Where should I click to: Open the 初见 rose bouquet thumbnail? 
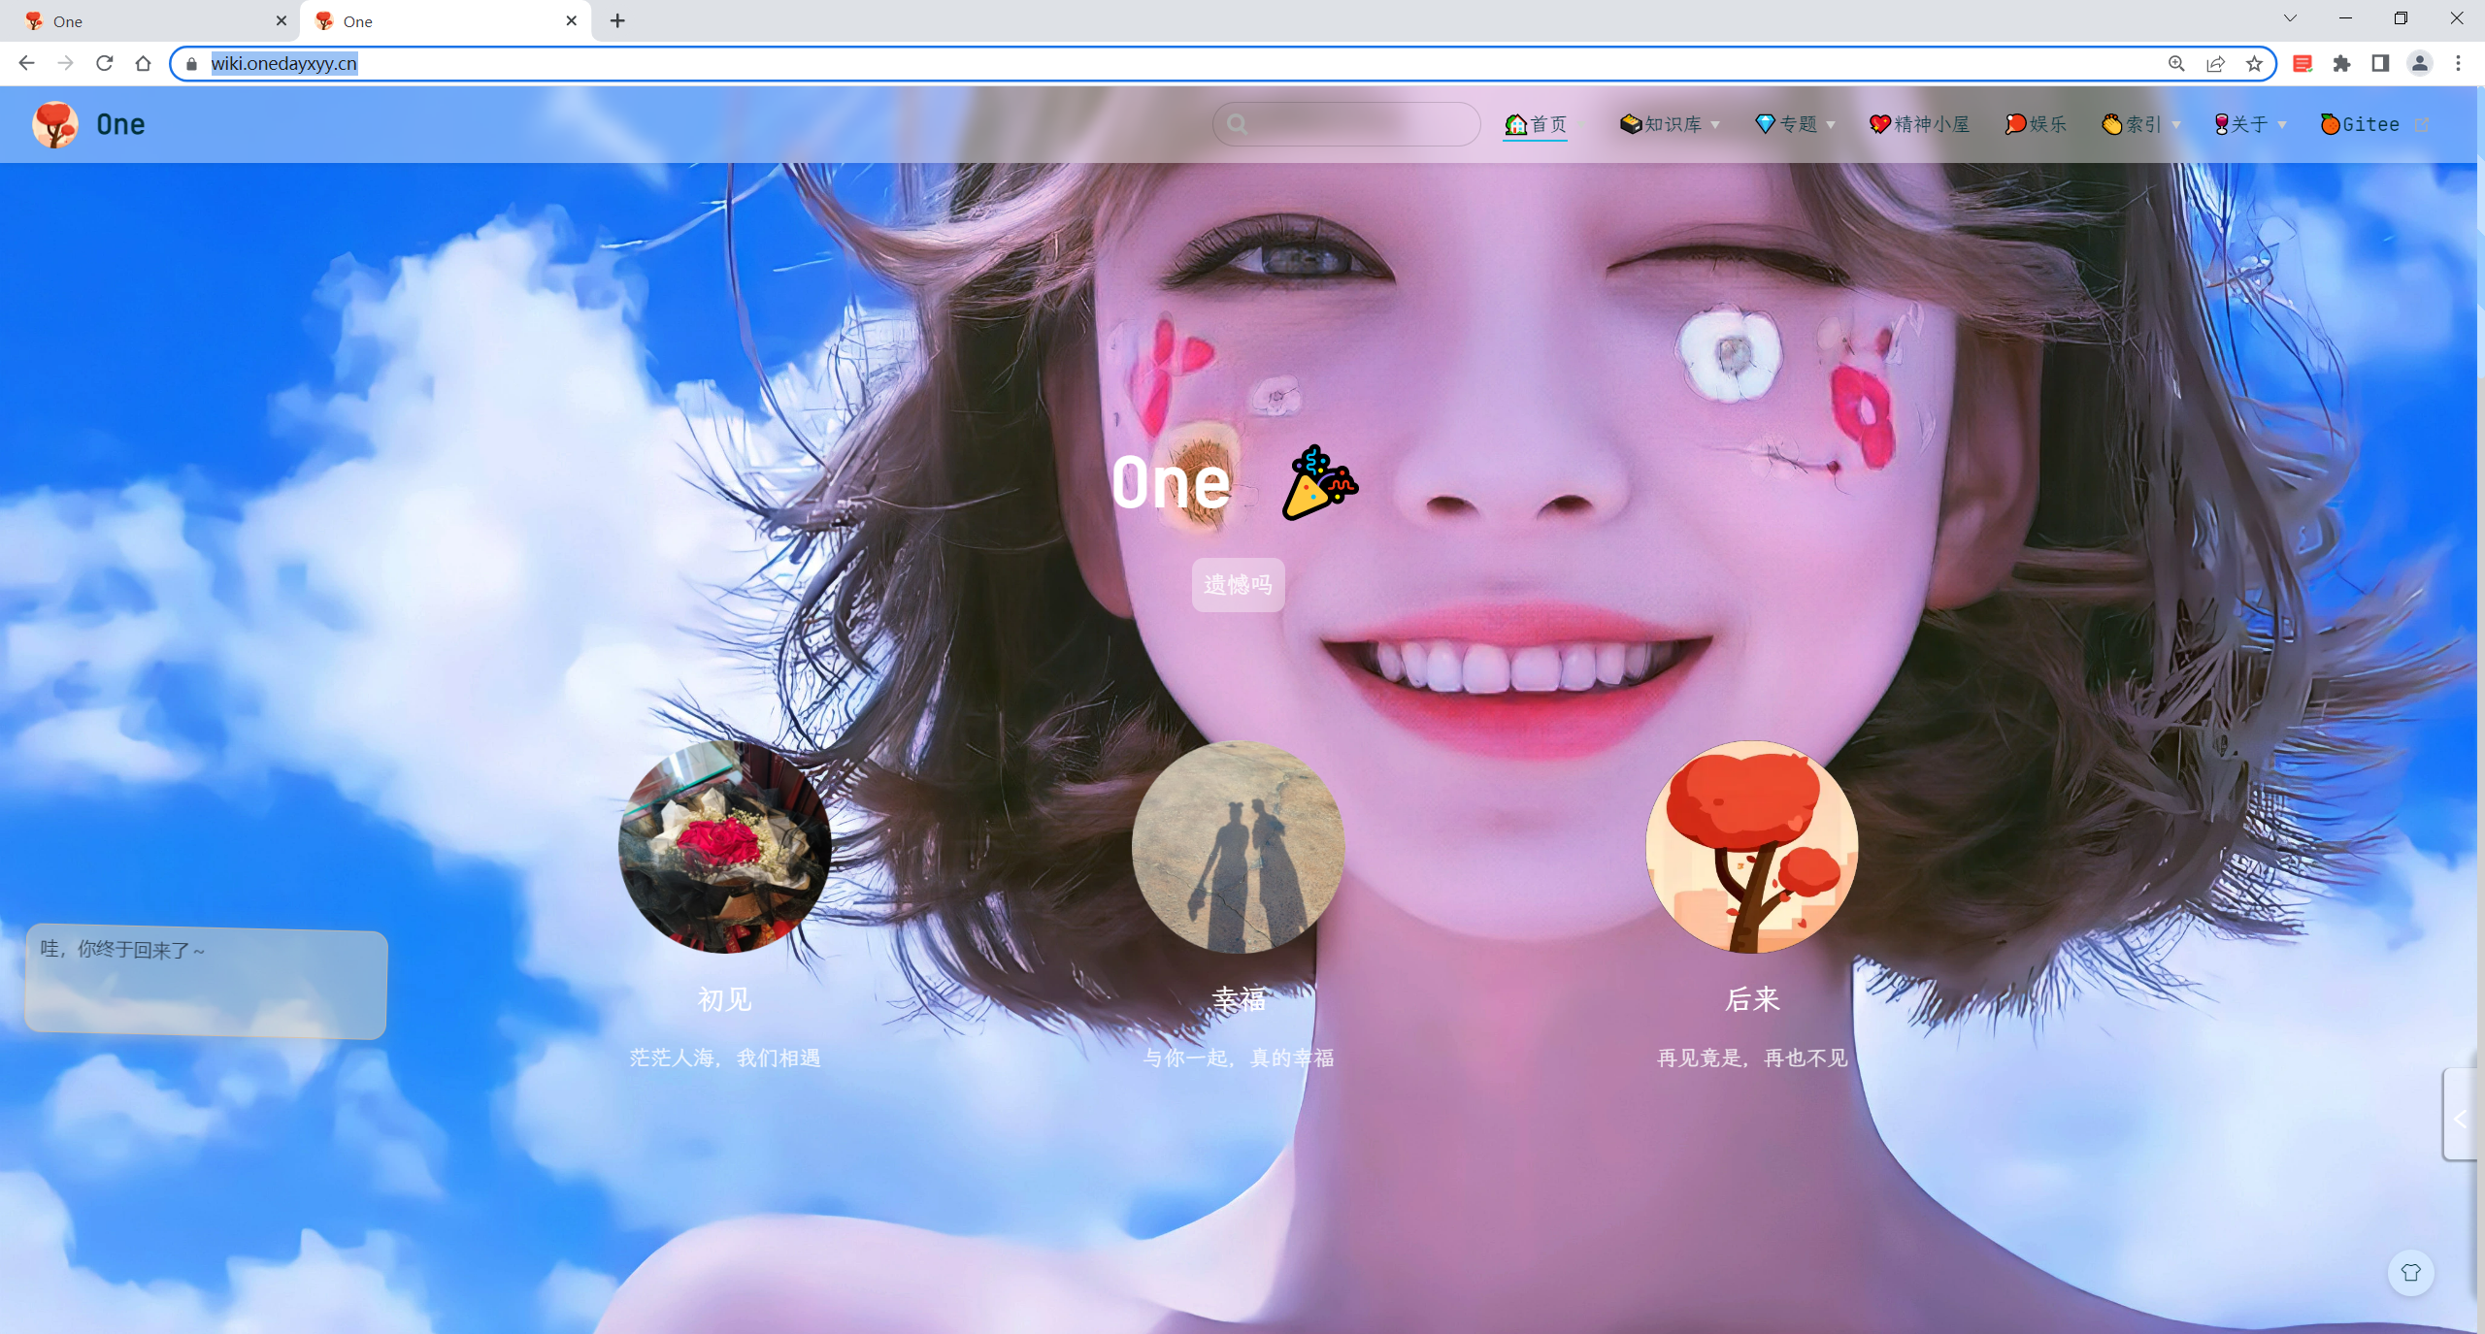[725, 846]
